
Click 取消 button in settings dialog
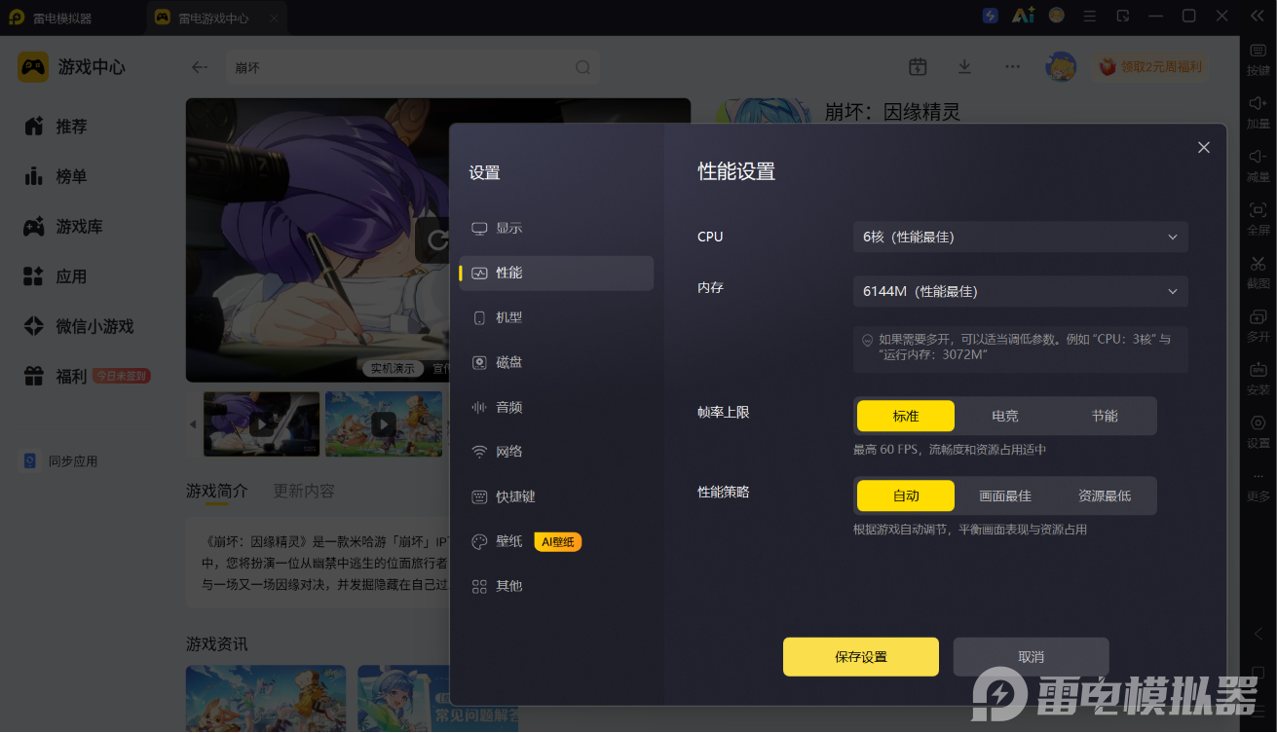[x=1031, y=657]
